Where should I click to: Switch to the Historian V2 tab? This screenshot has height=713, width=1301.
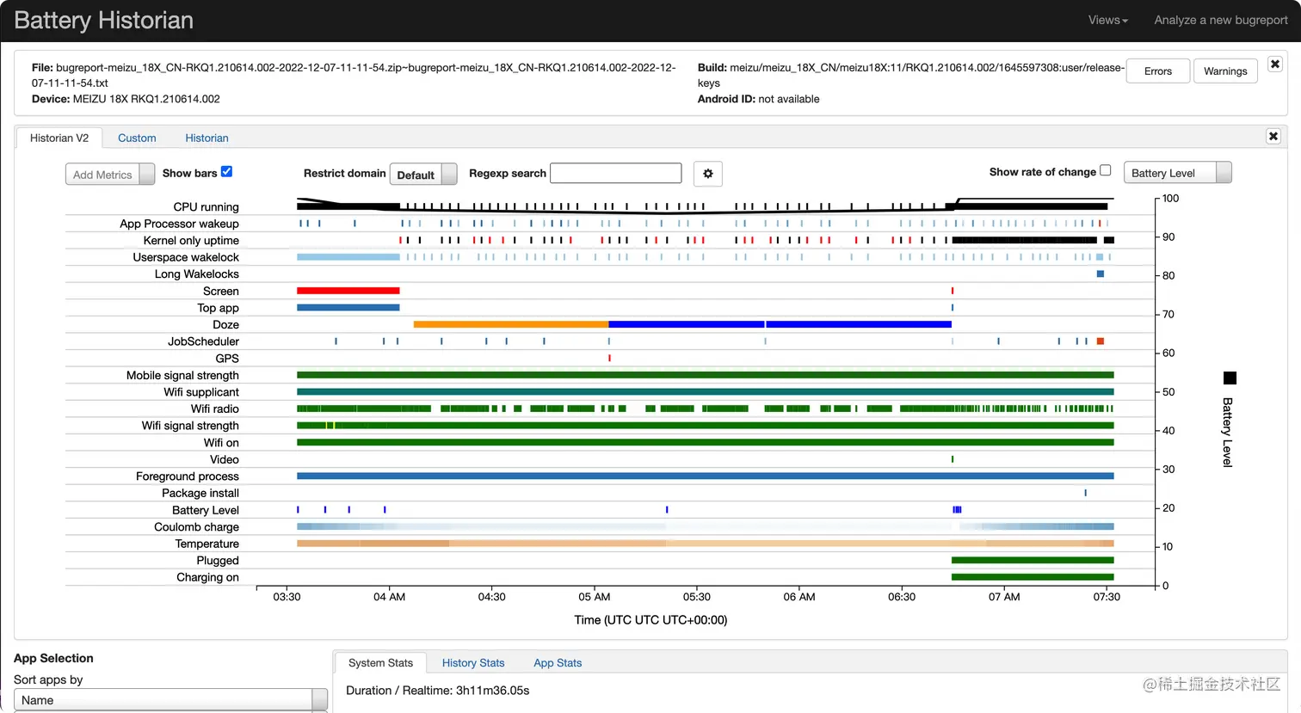[x=59, y=138]
